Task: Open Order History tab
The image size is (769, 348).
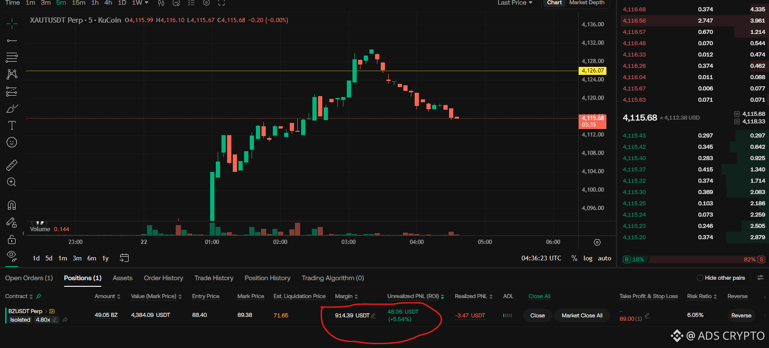Action: tap(164, 278)
